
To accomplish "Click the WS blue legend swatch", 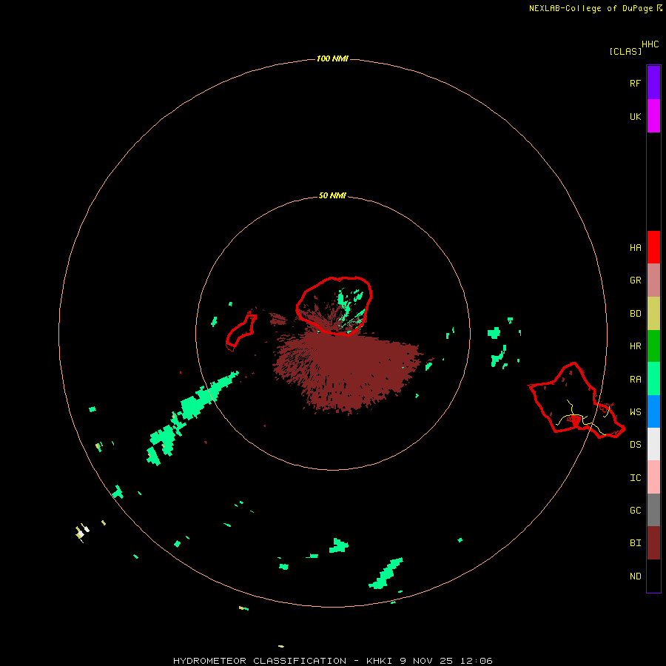I will tap(653, 411).
